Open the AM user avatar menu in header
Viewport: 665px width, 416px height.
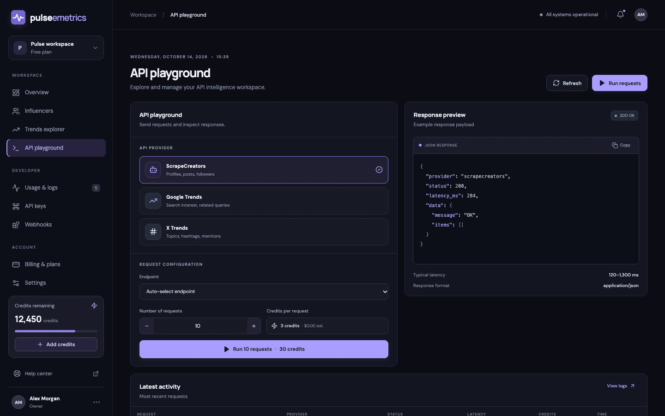coord(641,15)
